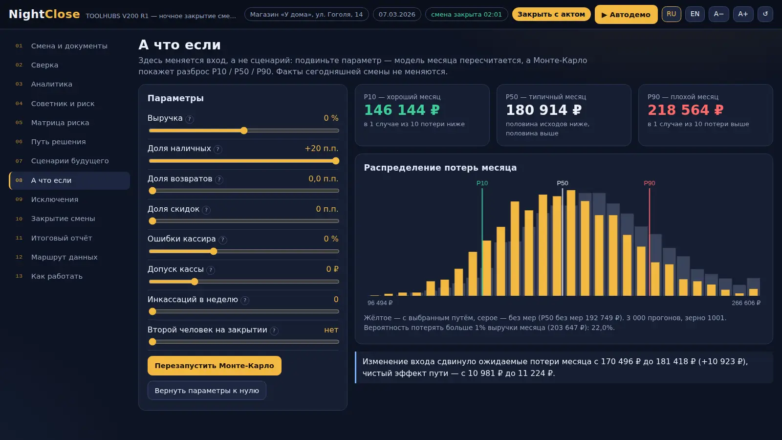The width and height of the screenshot is (782, 440).
Task: Switch interface language to RU
Action: click(672, 14)
